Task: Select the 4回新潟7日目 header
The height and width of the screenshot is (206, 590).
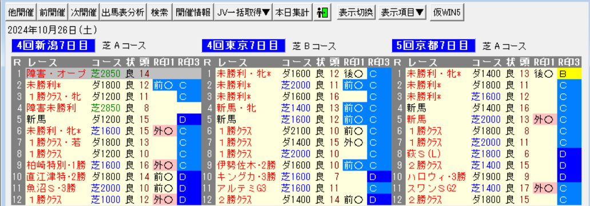Action: tap(54, 46)
